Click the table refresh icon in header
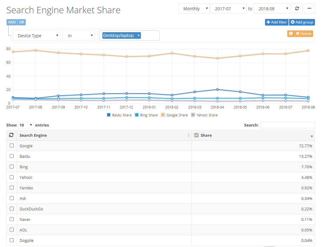The width and height of the screenshot is (324, 247). point(11,135)
